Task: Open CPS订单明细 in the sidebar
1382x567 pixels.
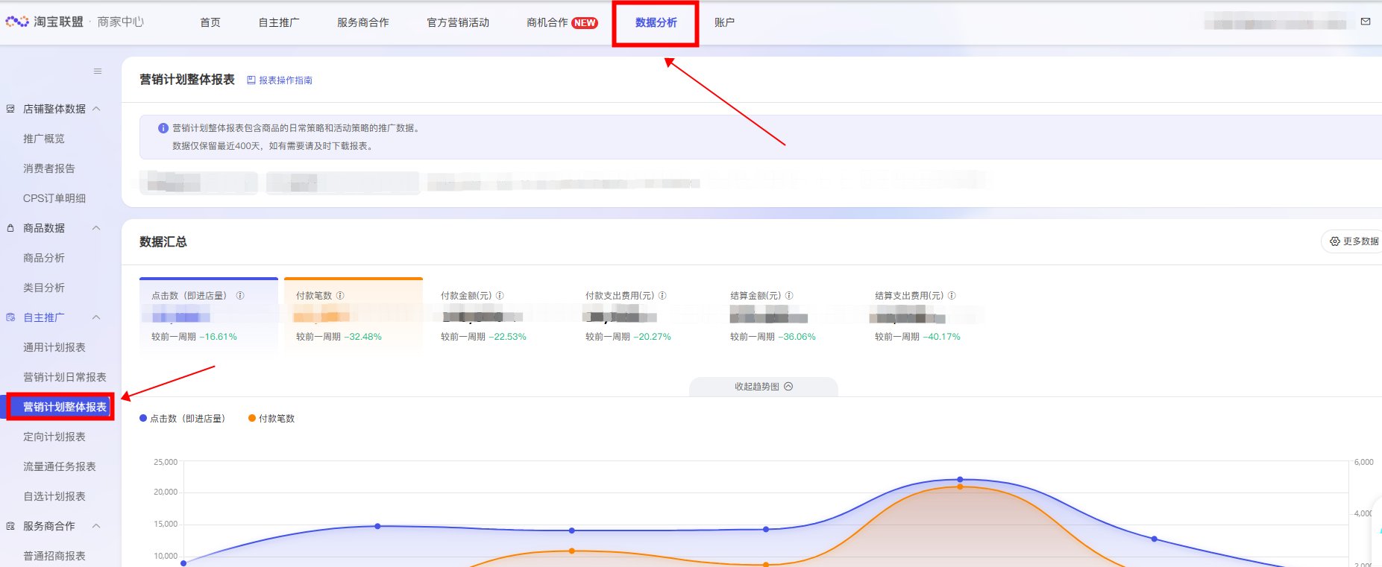Action: (54, 198)
